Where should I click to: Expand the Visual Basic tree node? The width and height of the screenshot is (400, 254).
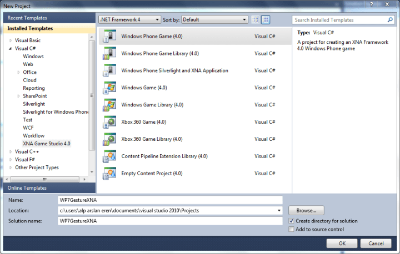point(10,40)
